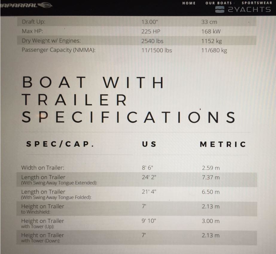Select the Width on Trailer row

[137, 167]
